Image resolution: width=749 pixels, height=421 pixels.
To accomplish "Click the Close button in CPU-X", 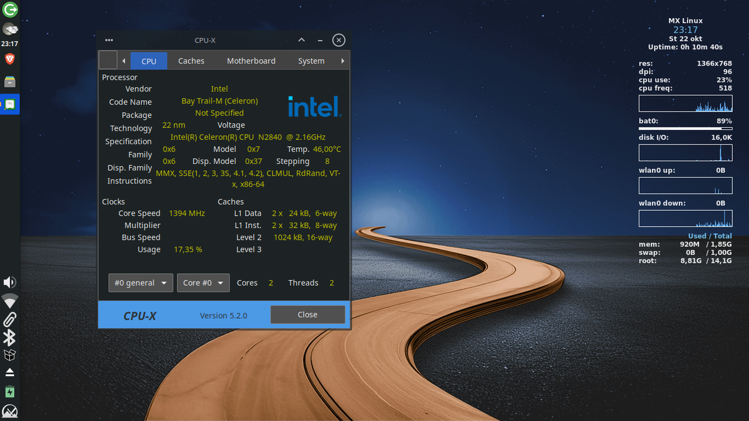I will click(x=307, y=314).
